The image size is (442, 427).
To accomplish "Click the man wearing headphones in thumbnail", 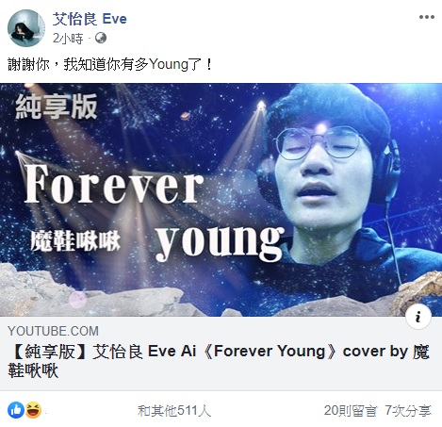I will click(333, 176).
